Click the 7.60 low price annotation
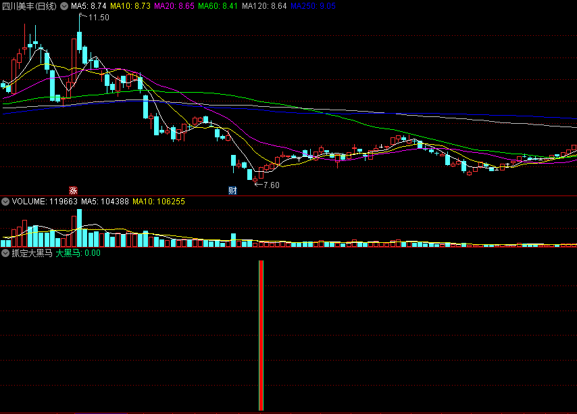The height and width of the screenshot is (414, 577). [x=272, y=185]
